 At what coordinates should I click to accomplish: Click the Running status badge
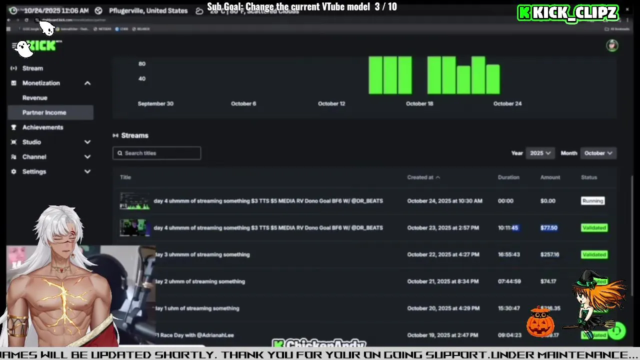click(592, 201)
